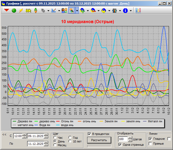Click the two-people figures toolbar icon
The image size is (173, 150).
point(64,10)
